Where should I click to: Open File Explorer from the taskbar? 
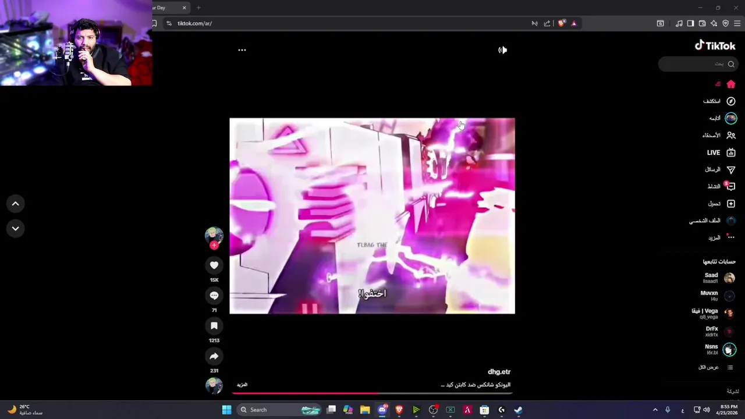[x=365, y=410]
